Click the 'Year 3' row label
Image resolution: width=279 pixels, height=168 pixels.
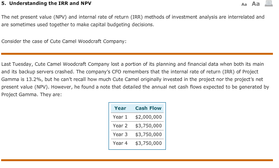[x=120, y=134]
